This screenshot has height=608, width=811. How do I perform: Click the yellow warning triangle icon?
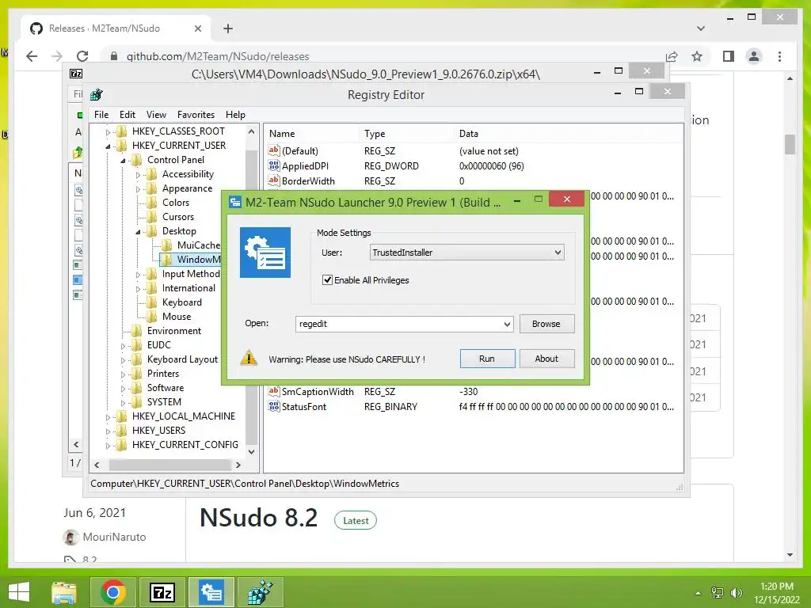(x=249, y=358)
